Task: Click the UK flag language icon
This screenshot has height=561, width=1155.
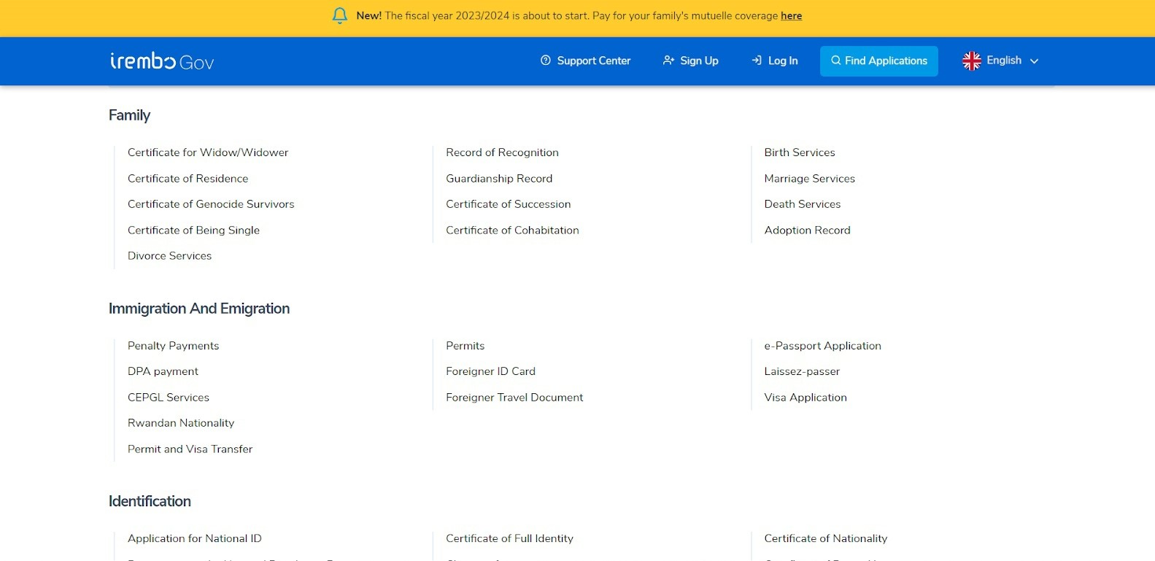Action: point(971,61)
